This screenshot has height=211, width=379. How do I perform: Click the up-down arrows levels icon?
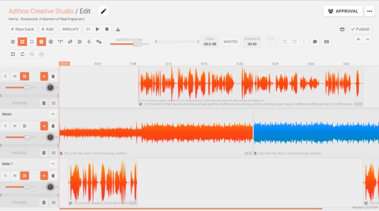coord(70,42)
